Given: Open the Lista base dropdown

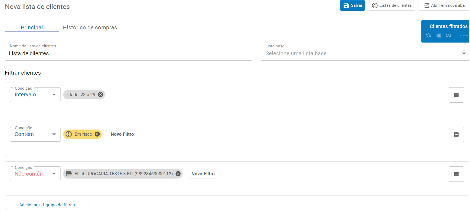Looking at the screenshot, I should [365, 53].
